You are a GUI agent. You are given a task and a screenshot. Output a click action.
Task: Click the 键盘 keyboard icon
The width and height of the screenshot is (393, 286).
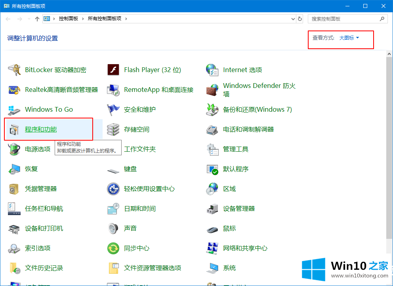(x=113, y=171)
